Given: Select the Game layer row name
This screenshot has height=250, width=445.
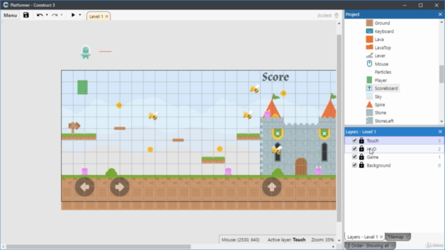Looking at the screenshot, I should pos(373,157).
